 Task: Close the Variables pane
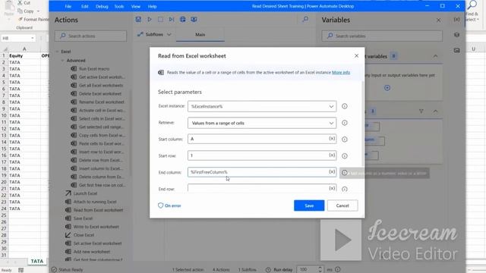coord(438,20)
